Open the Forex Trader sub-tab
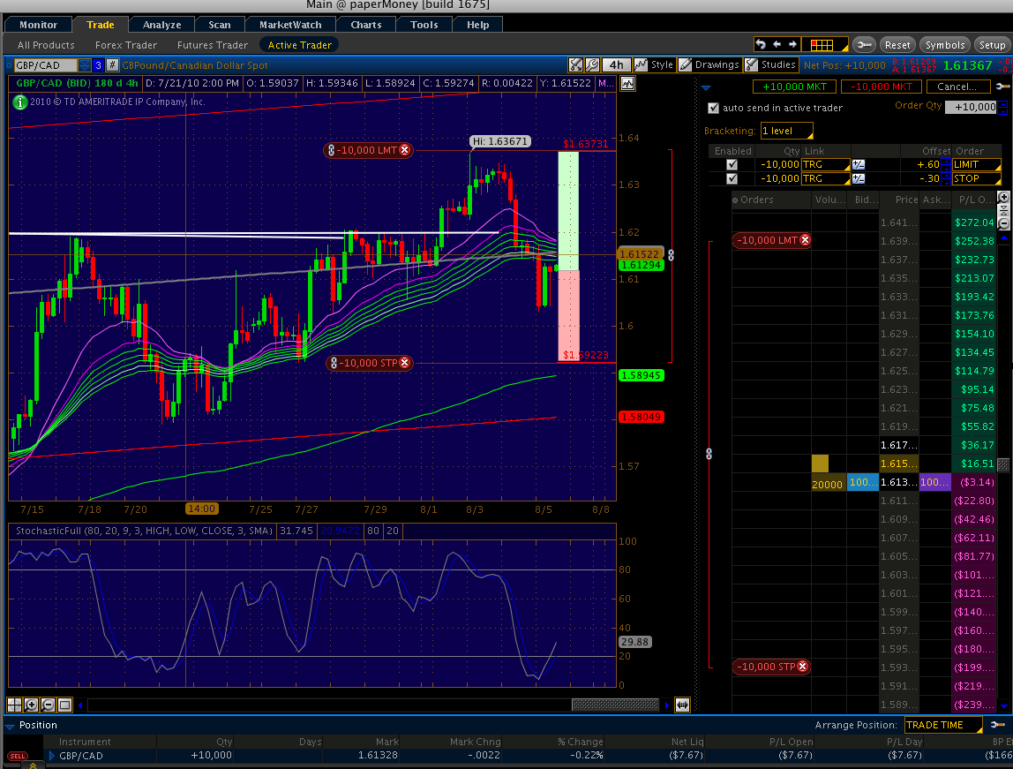Viewport: 1013px width, 769px height. point(126,45)
